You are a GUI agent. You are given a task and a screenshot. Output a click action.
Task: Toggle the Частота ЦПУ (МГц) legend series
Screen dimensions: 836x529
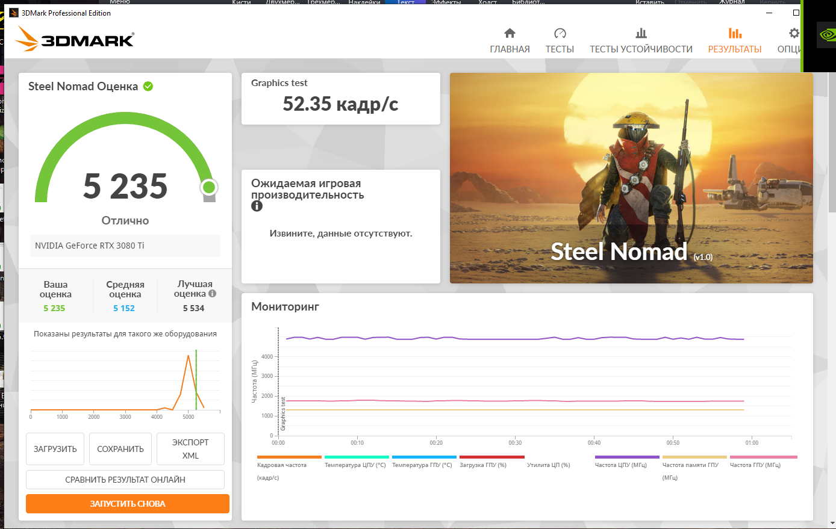coord(627,462)
